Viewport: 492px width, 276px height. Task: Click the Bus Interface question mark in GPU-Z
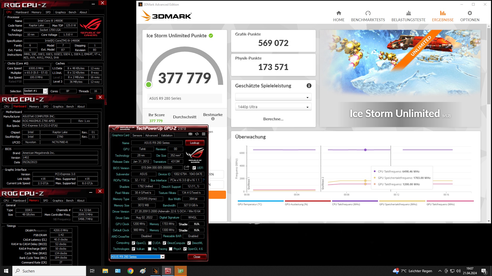pyautogui.click(x=203, y=180)
